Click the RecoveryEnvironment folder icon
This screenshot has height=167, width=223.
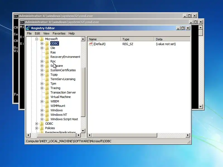47,57
